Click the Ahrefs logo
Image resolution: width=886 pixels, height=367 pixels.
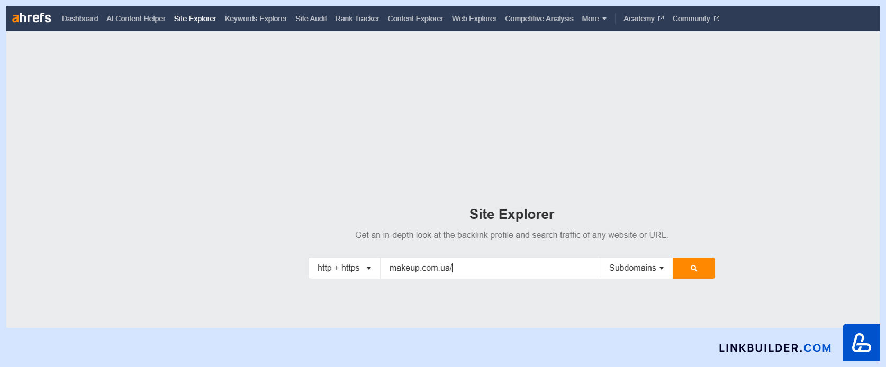pos(32,18)
